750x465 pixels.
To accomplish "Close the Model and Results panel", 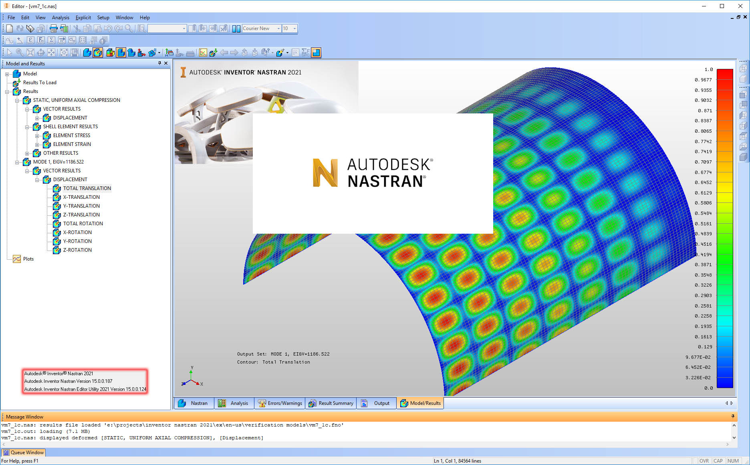I will pyautogui.click(x=166, y=63).
